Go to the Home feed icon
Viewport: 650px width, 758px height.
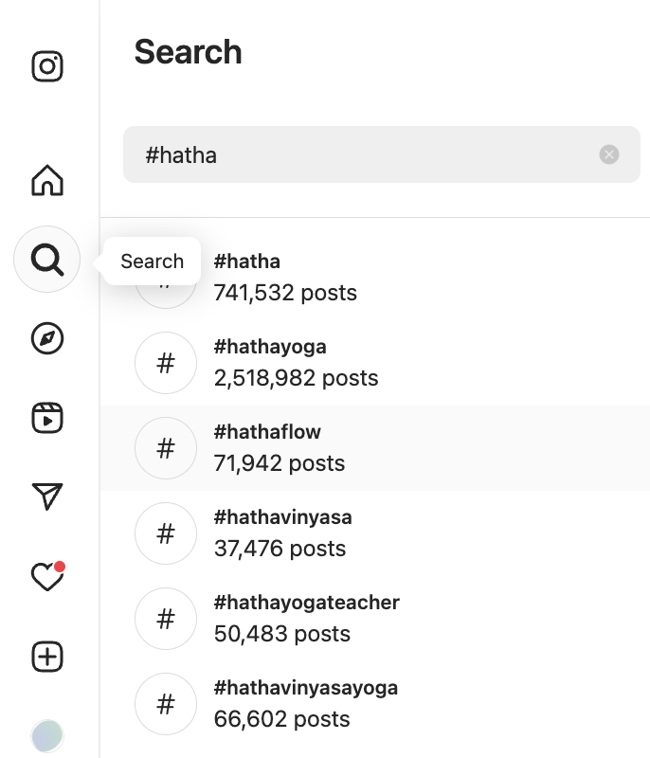pos(47,180)
